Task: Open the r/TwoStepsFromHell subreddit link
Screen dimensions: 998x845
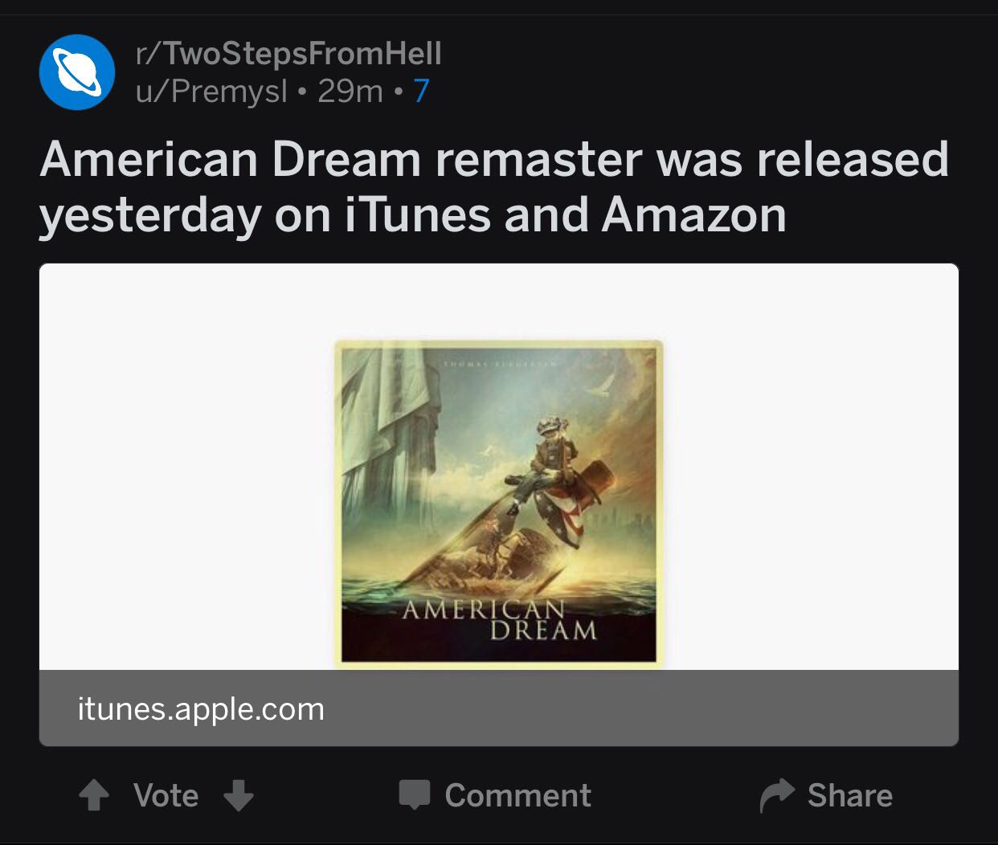Action: pos(288,54)
